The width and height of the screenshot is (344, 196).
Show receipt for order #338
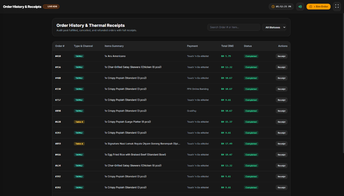(x=282, y=89)
